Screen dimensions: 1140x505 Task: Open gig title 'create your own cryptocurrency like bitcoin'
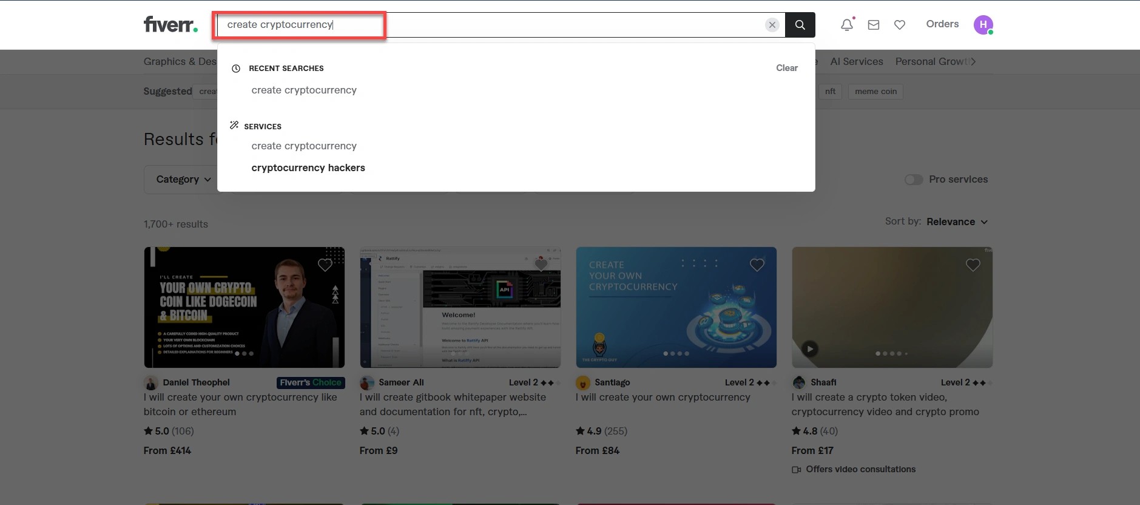pos(240,404)
